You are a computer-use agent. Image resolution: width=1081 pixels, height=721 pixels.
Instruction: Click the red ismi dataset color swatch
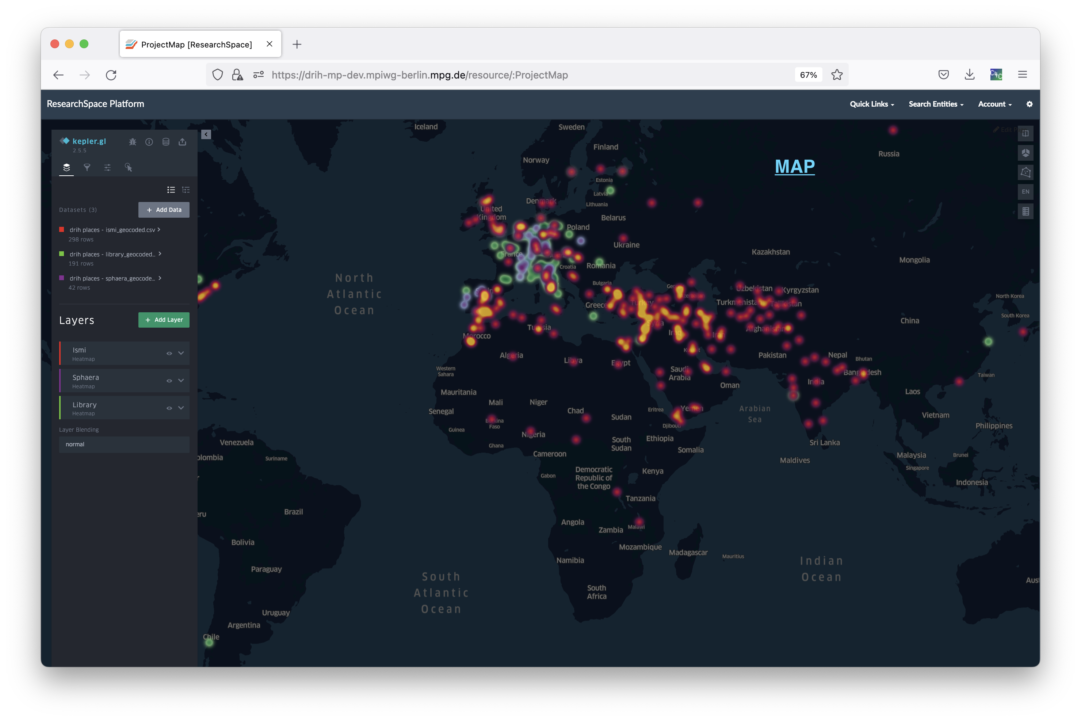point(62,229)
